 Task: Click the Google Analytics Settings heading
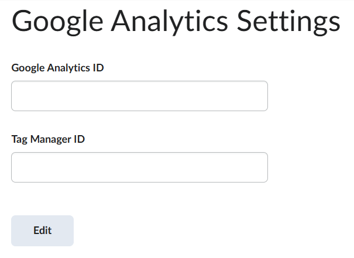pyautogui.click(x=176, y=23)
